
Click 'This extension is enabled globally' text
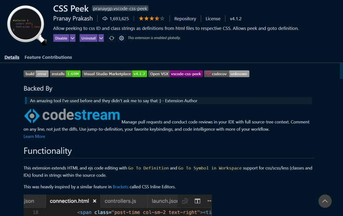click(x=154, y=38)
